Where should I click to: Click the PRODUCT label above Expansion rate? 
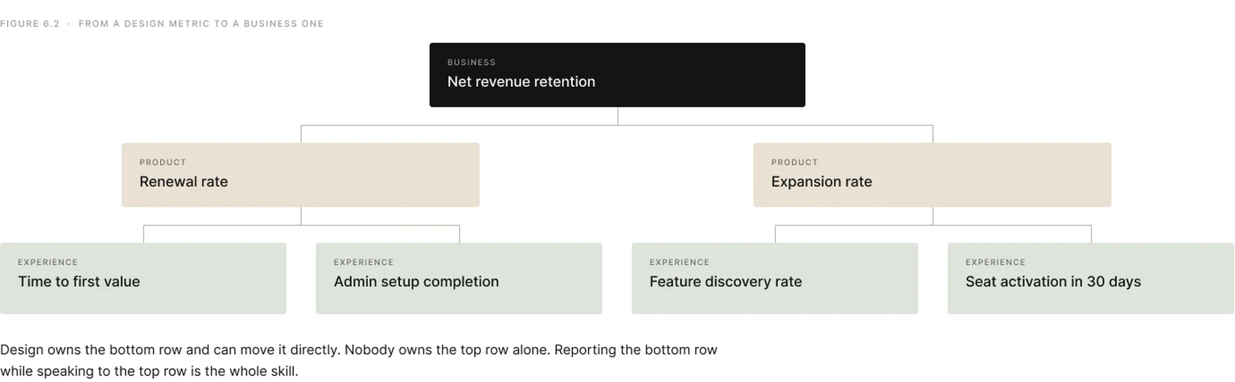point(795,162)
